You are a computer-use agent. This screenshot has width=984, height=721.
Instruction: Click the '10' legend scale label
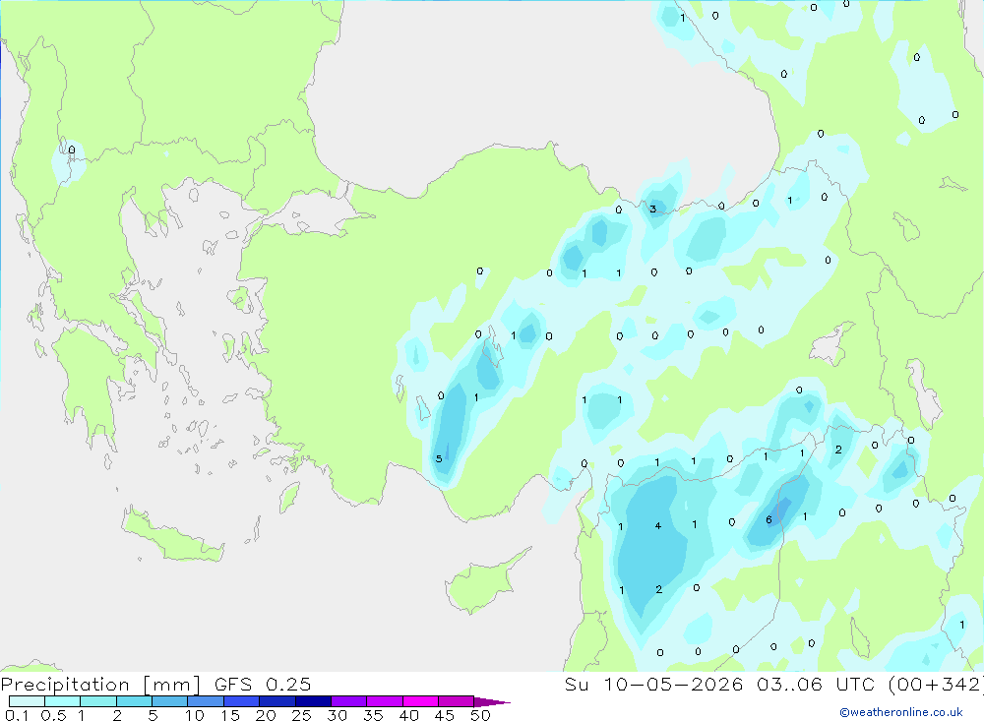pos(195,715)
